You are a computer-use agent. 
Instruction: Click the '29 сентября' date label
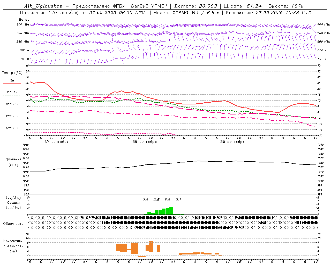(x=232, y=142)
